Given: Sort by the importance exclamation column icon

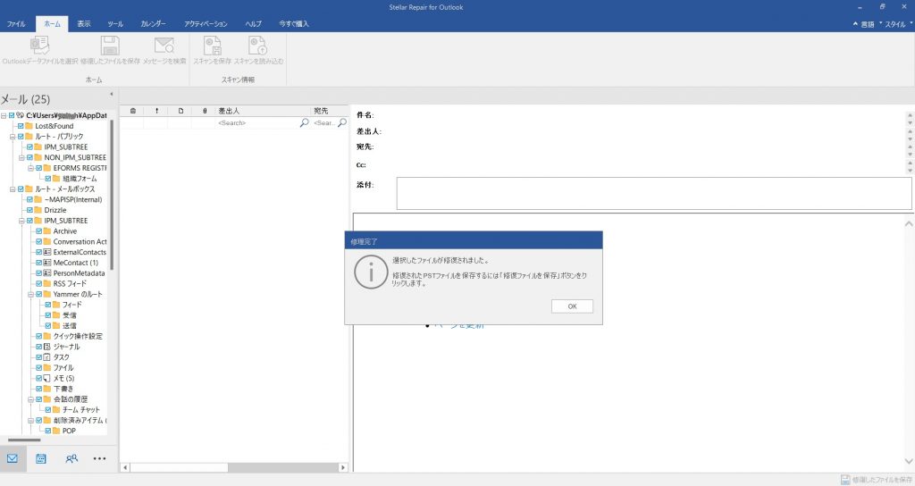Looking at the screenshot, I should point(156,111).
